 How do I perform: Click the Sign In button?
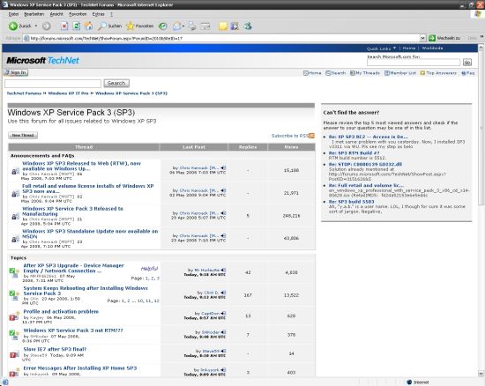pyautogui.click(x=16, y=72)
